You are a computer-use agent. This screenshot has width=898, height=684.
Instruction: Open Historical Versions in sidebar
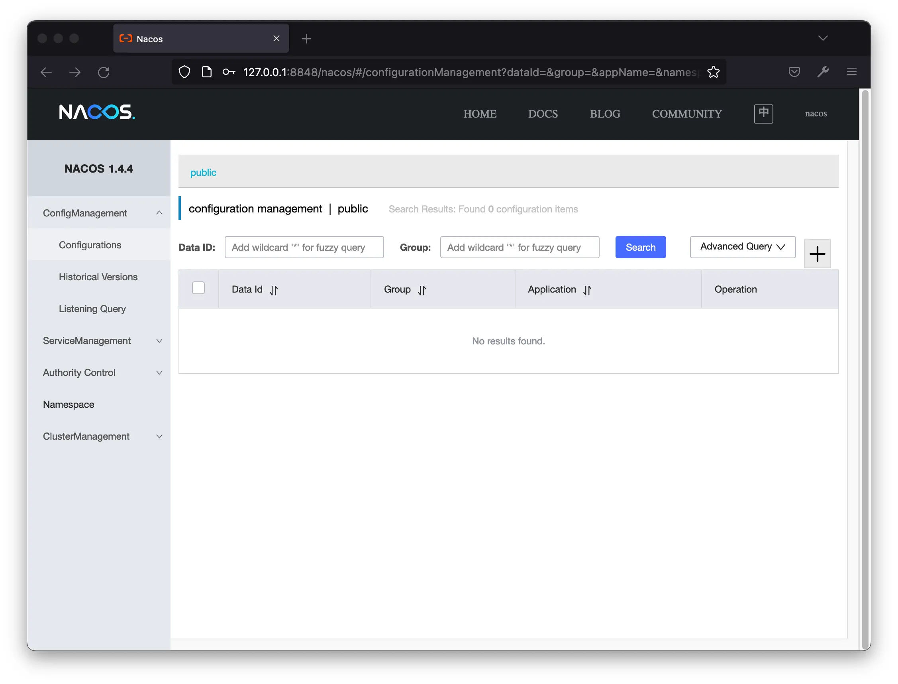pos(98,277)
